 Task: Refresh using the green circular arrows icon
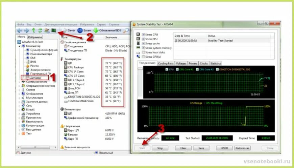(x=40, y=30)
